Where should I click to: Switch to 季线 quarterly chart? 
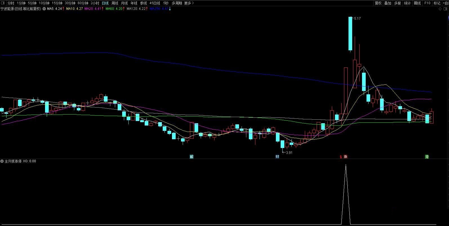143,3
